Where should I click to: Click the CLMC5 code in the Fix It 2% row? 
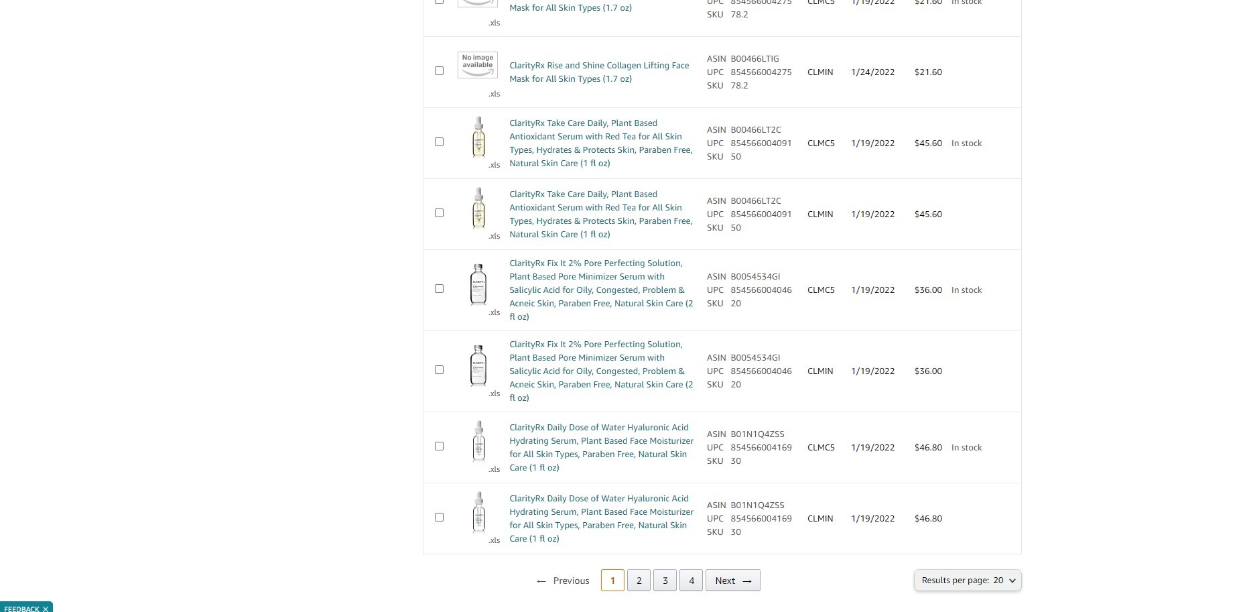pyautogui.click(x=821, y=290)
